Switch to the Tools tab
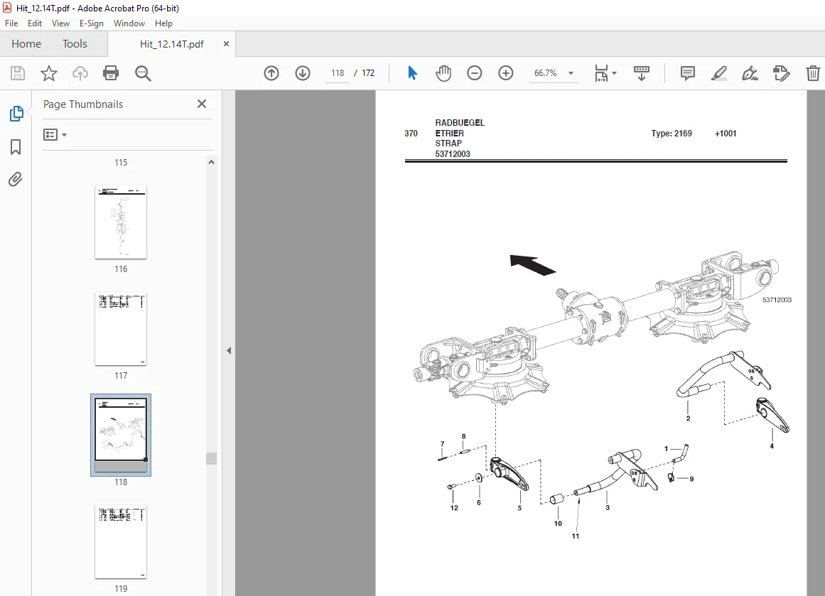The height and width of the screenshot is (596, 825). coord(75,43)
